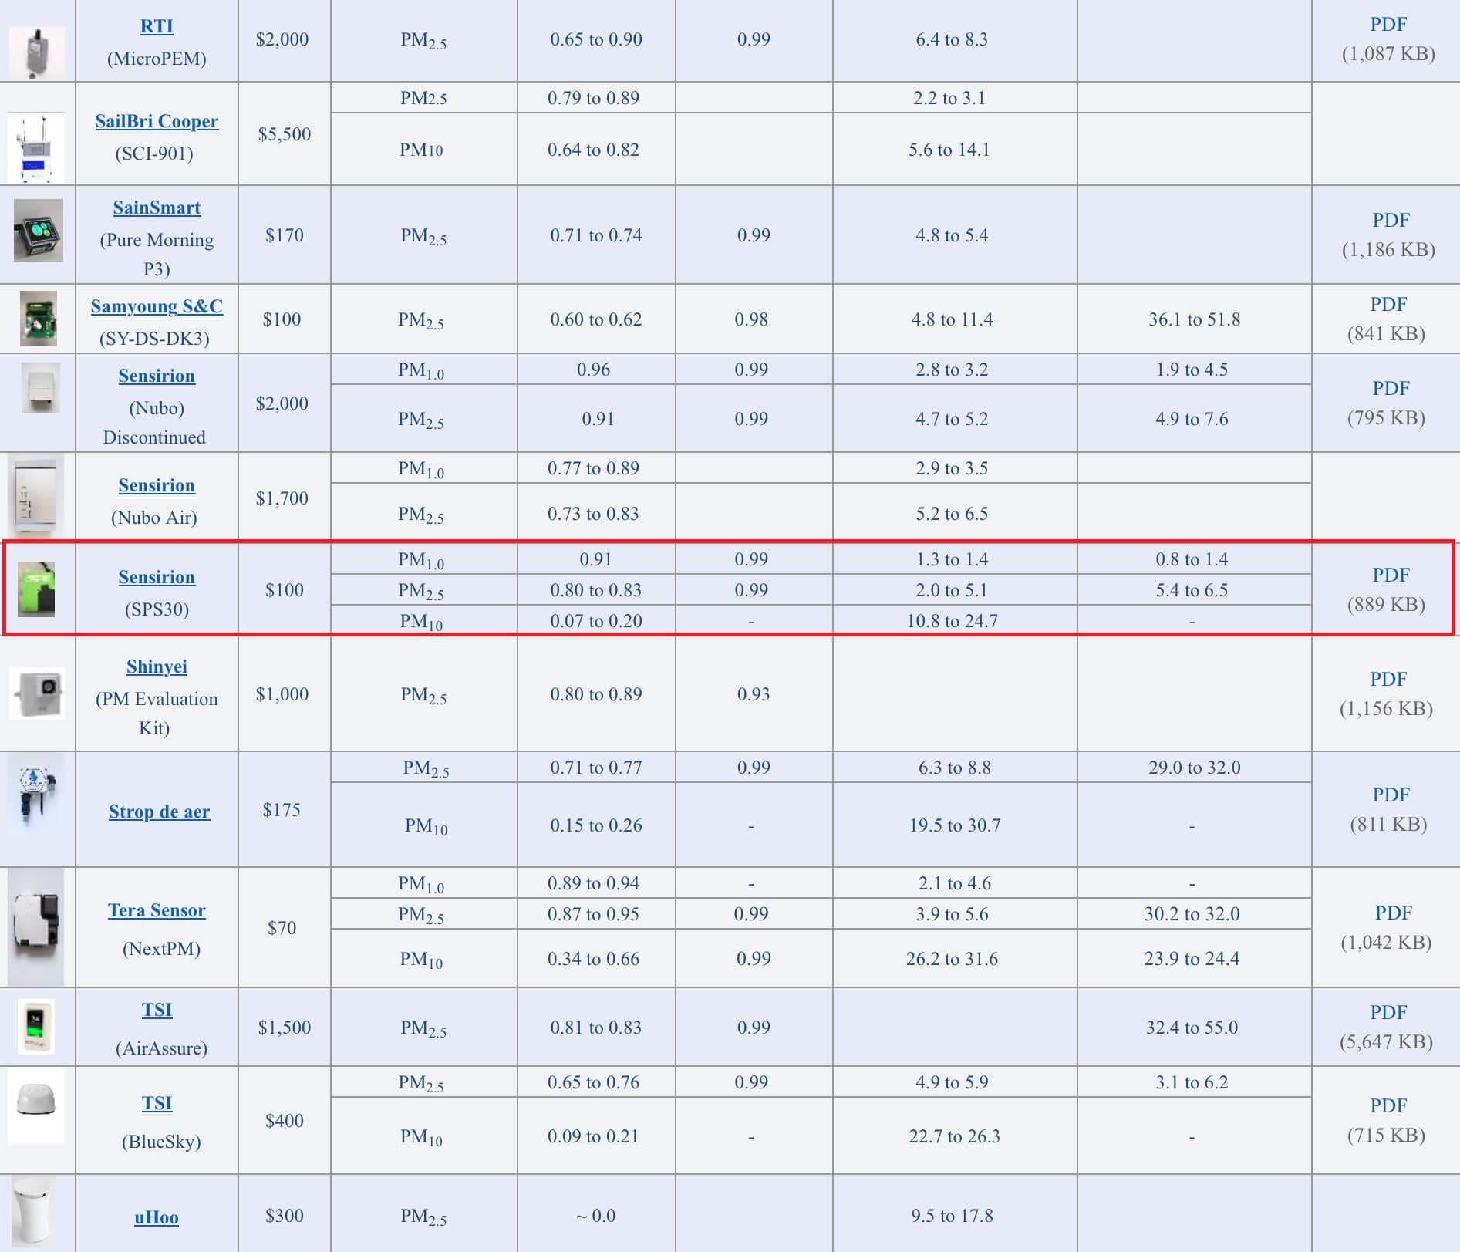Click the value 22.7 to 26.3
Screen dimensions: 1460x1252
[x=955, y=1136]
